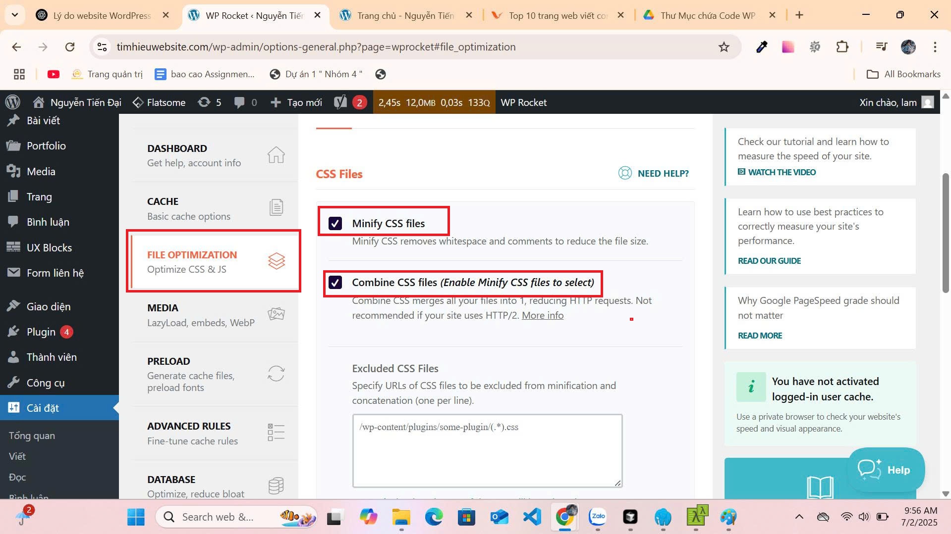Open the browser media control icon

[x=881, y=47]
